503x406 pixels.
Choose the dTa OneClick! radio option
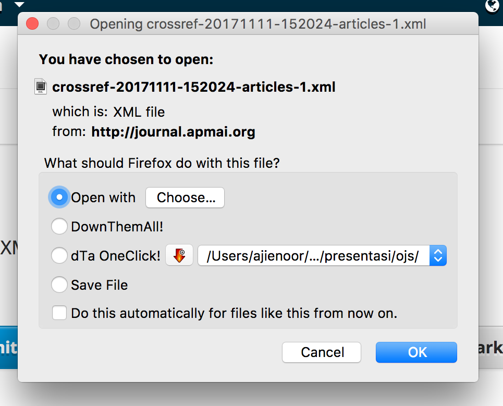[59, 256]
